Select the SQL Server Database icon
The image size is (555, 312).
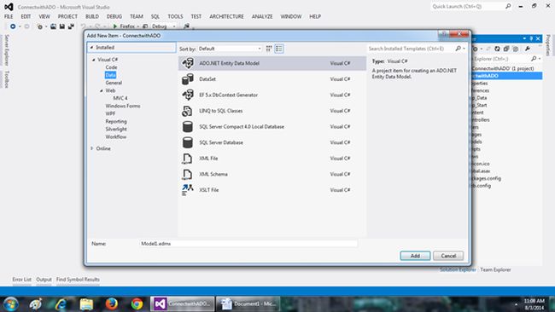click(x=188, y=142)
